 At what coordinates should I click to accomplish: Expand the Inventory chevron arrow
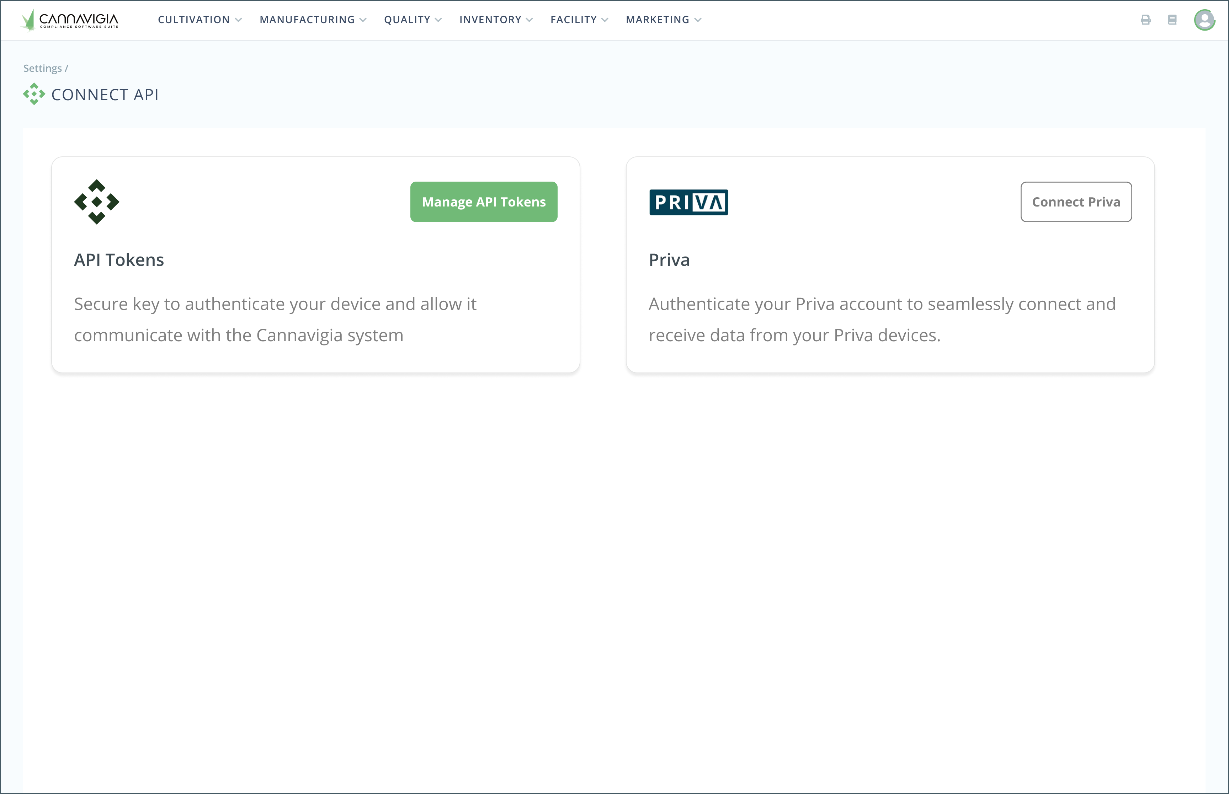pos(529,20)
